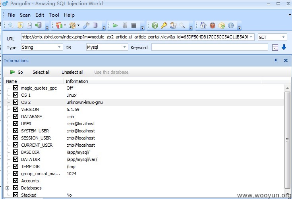Open the Type String dropdown
The width and height of the screenshot is (292, 199).
59,47
